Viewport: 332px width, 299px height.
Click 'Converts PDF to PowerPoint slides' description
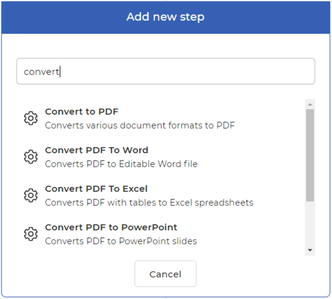[121, 241]
